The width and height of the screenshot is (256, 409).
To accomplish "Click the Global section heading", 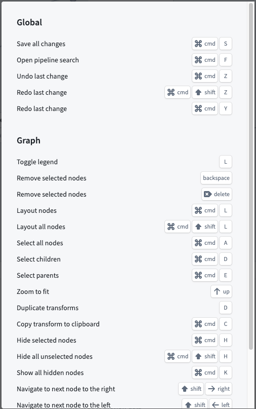I will pyautogui.click(x=29, y=22).
